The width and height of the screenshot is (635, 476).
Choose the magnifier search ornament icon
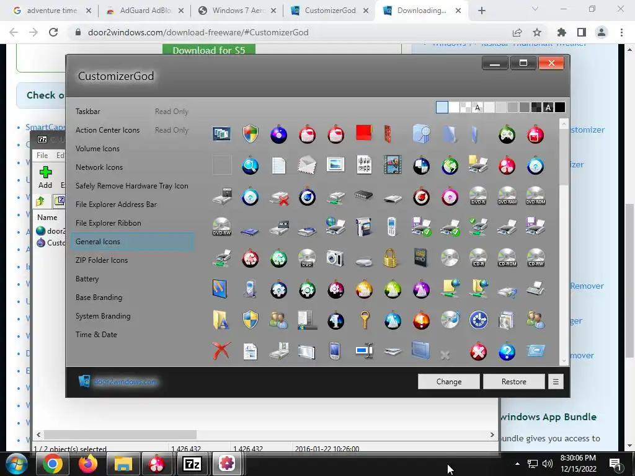tap(251, 165)
